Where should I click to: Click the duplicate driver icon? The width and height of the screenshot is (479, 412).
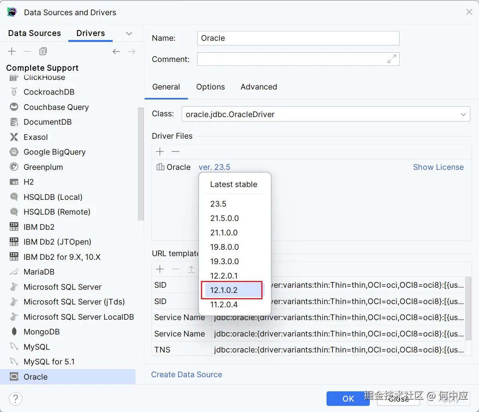pos(43,52)
